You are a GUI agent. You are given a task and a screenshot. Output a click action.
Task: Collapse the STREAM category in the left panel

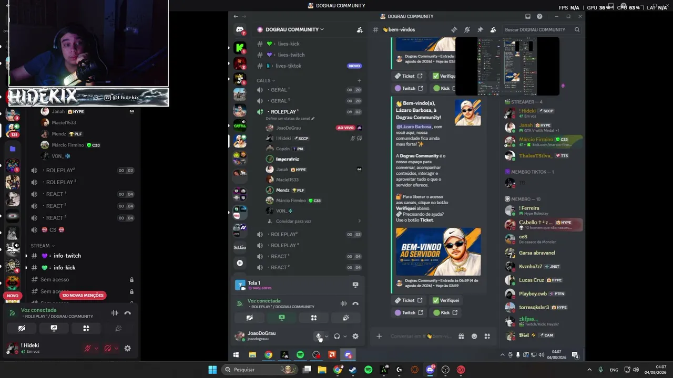pyautogui.click(x=42, y=246)
